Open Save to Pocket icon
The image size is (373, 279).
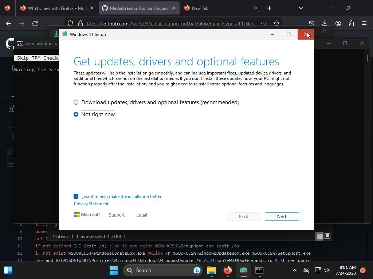coord(312,23)
